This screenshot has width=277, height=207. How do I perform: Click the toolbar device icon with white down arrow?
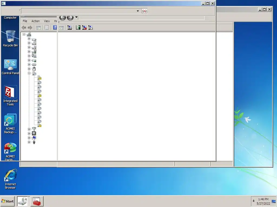click(x=90, y=27)
